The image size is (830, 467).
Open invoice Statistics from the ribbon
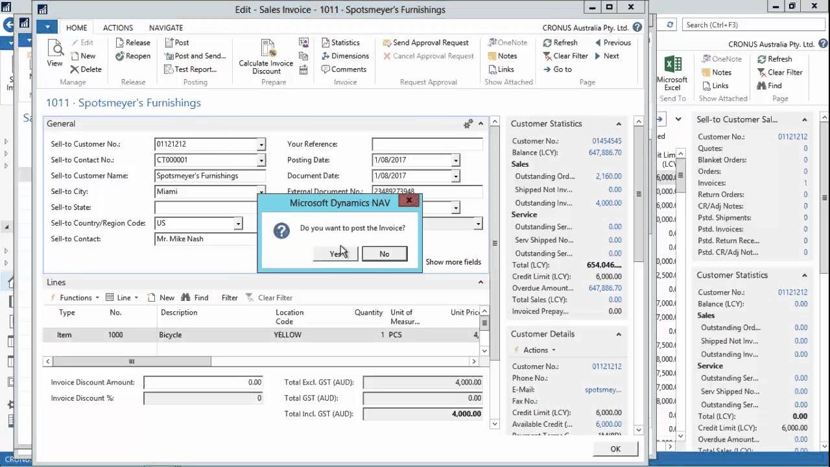340,43
